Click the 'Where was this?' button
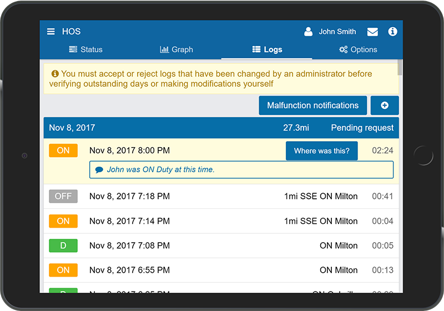This screenshot has width=444, height=311. coord(321,151)
